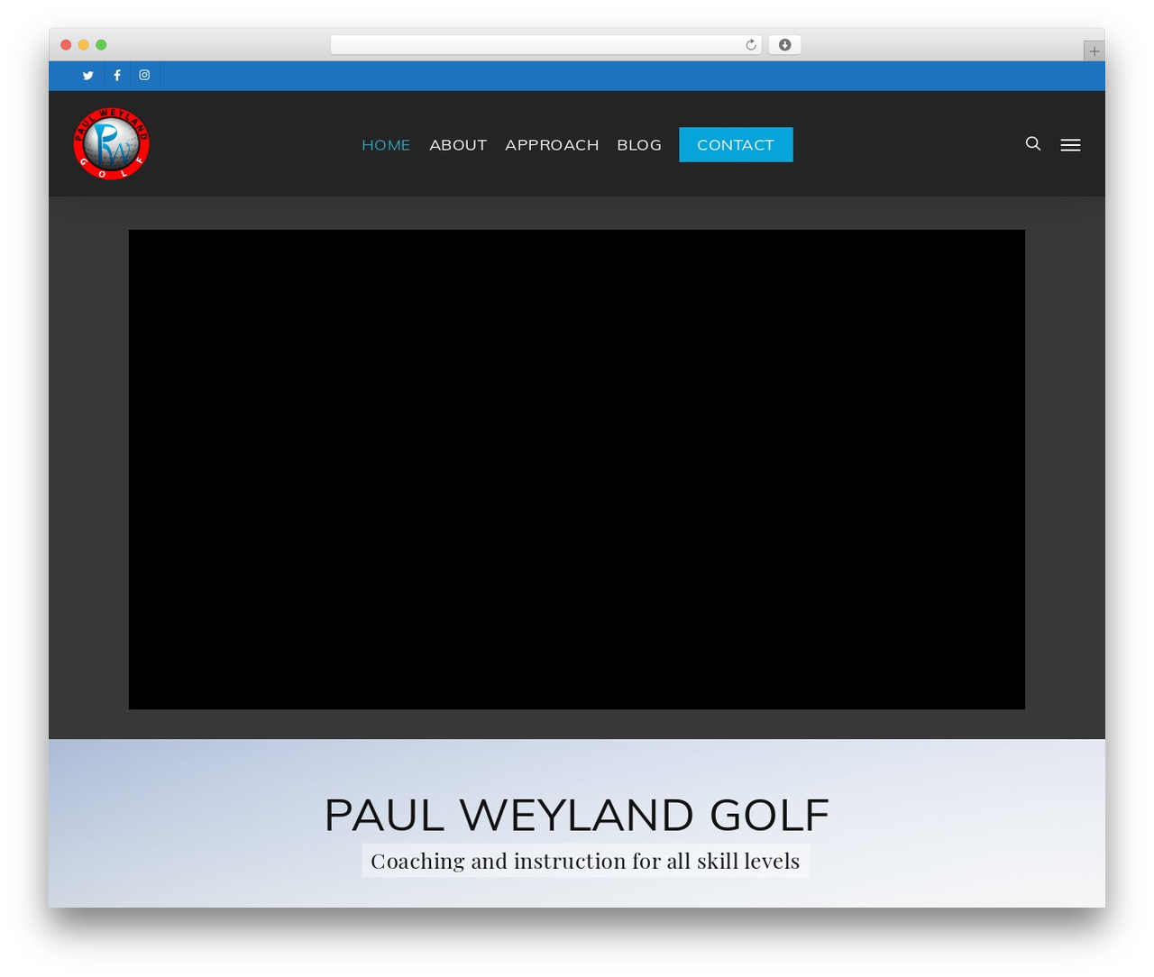Image resolution: width=1154 pixels, height=977 pixels.
Task: Open the hamburger menu
Action: click(x=1070, y=144)
